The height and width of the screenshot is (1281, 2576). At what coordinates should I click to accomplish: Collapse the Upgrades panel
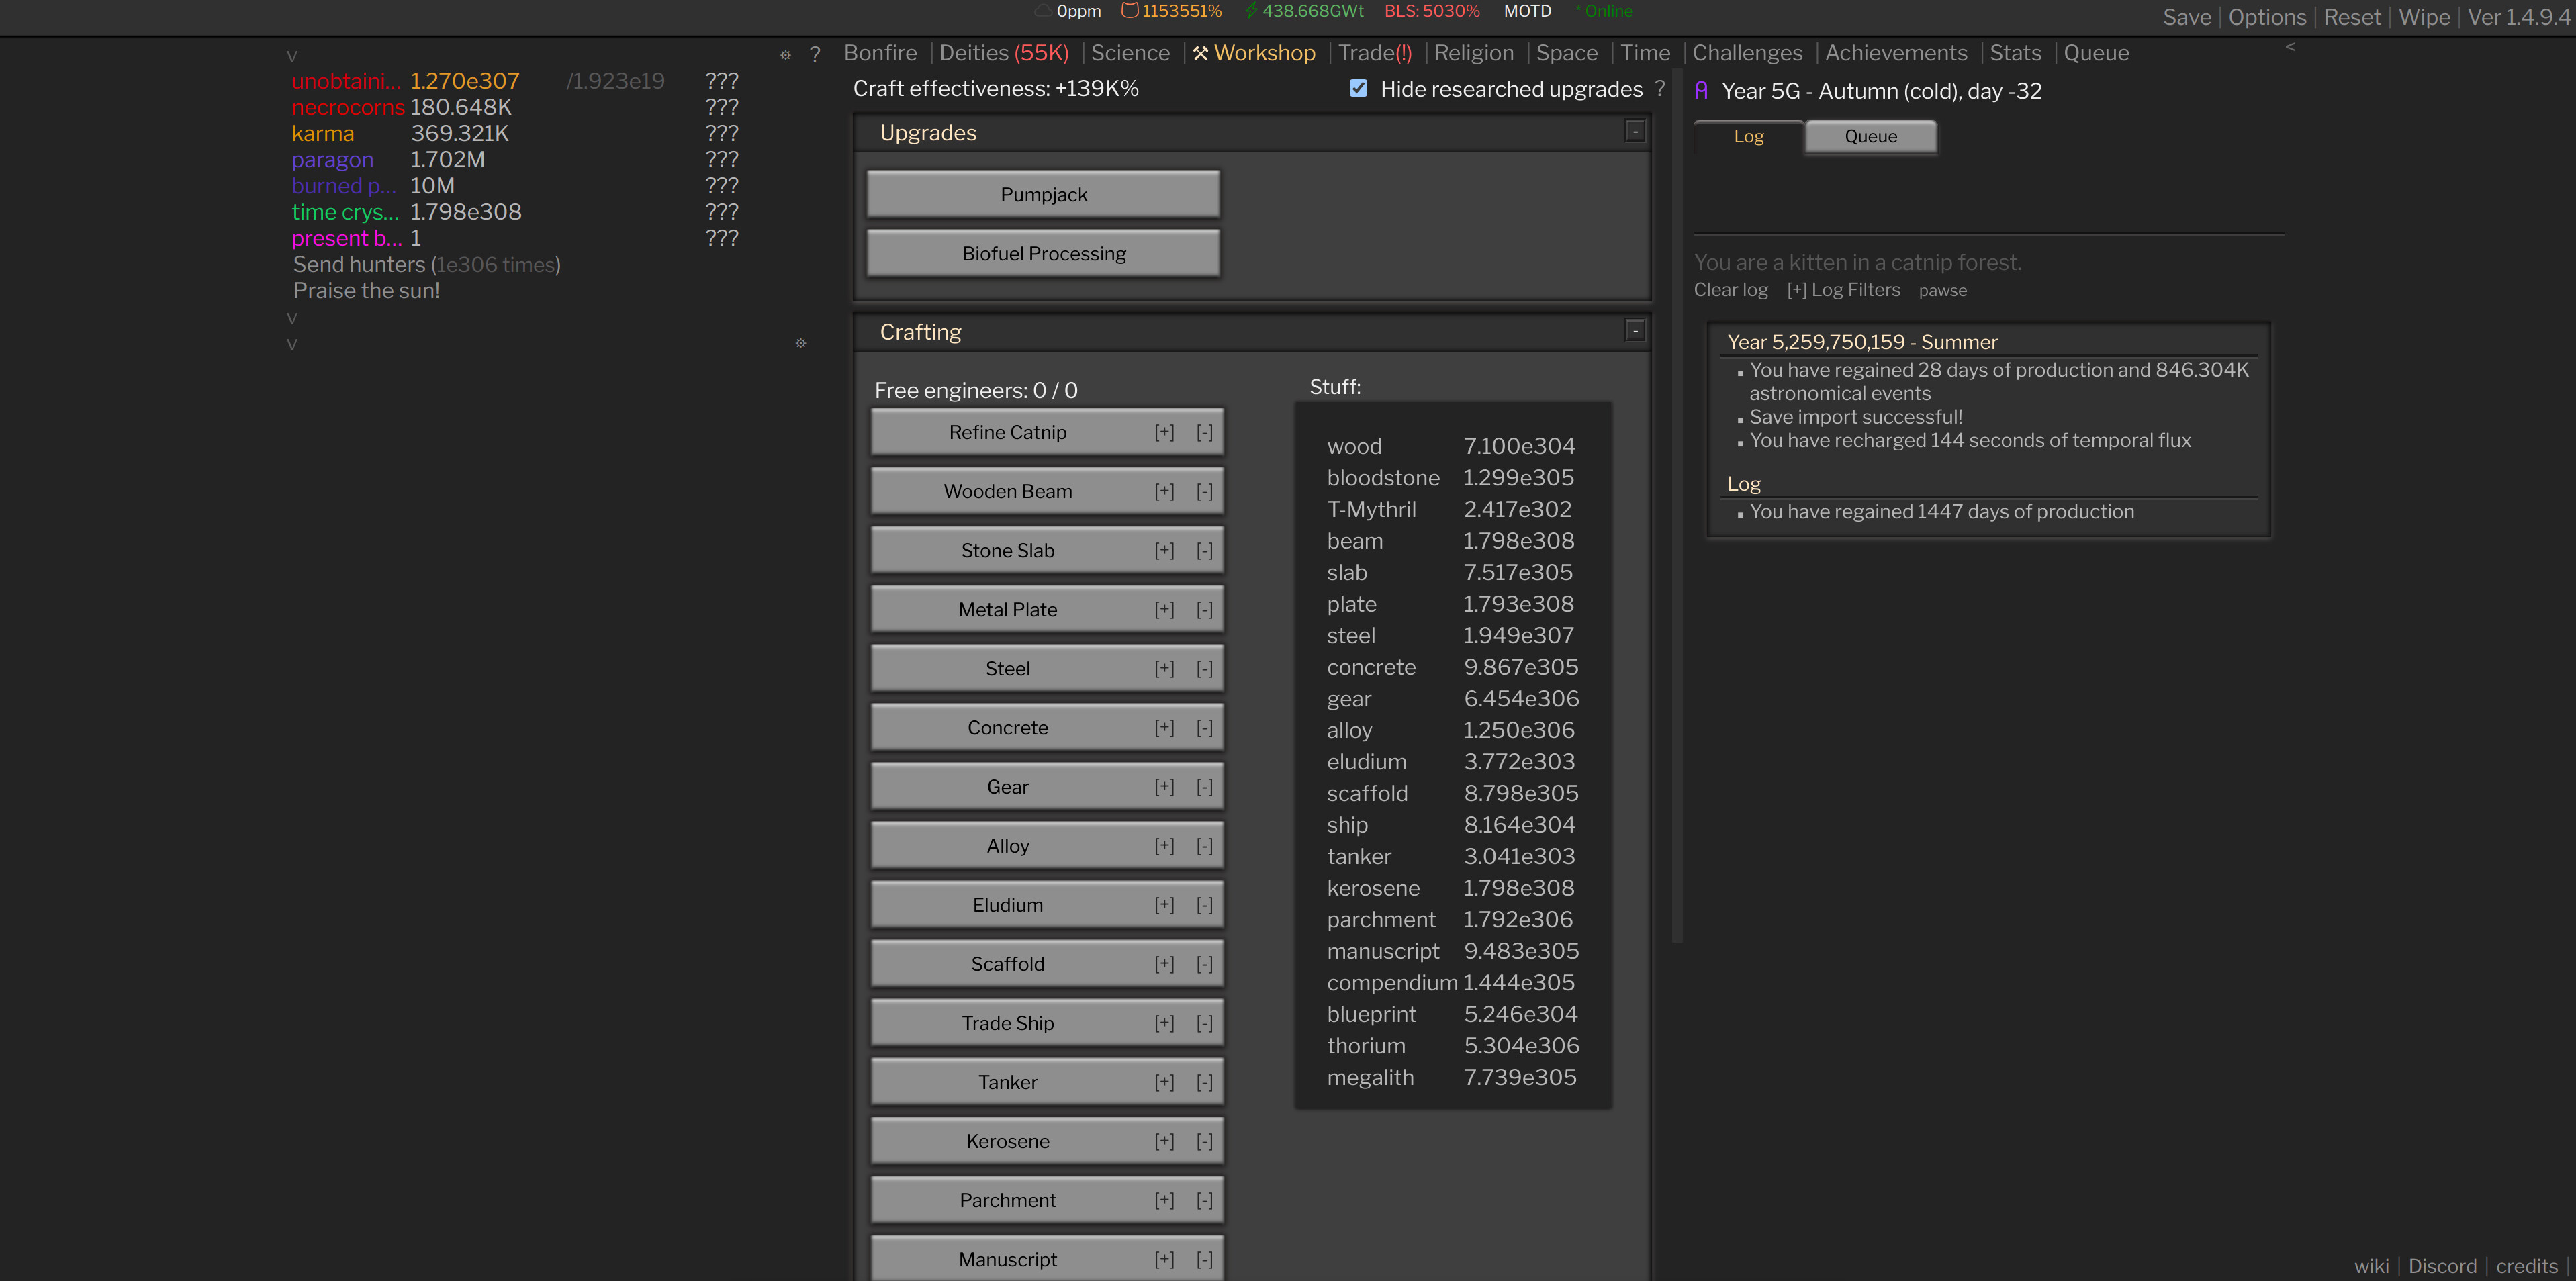[1634, 131]
